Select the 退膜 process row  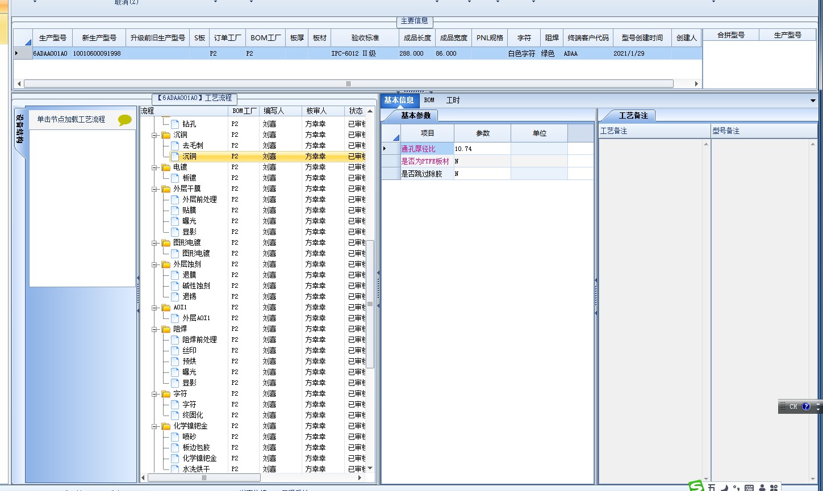[x=189, y=275]
